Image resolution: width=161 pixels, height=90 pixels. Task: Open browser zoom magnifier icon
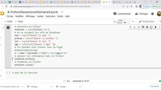[124, 6]
